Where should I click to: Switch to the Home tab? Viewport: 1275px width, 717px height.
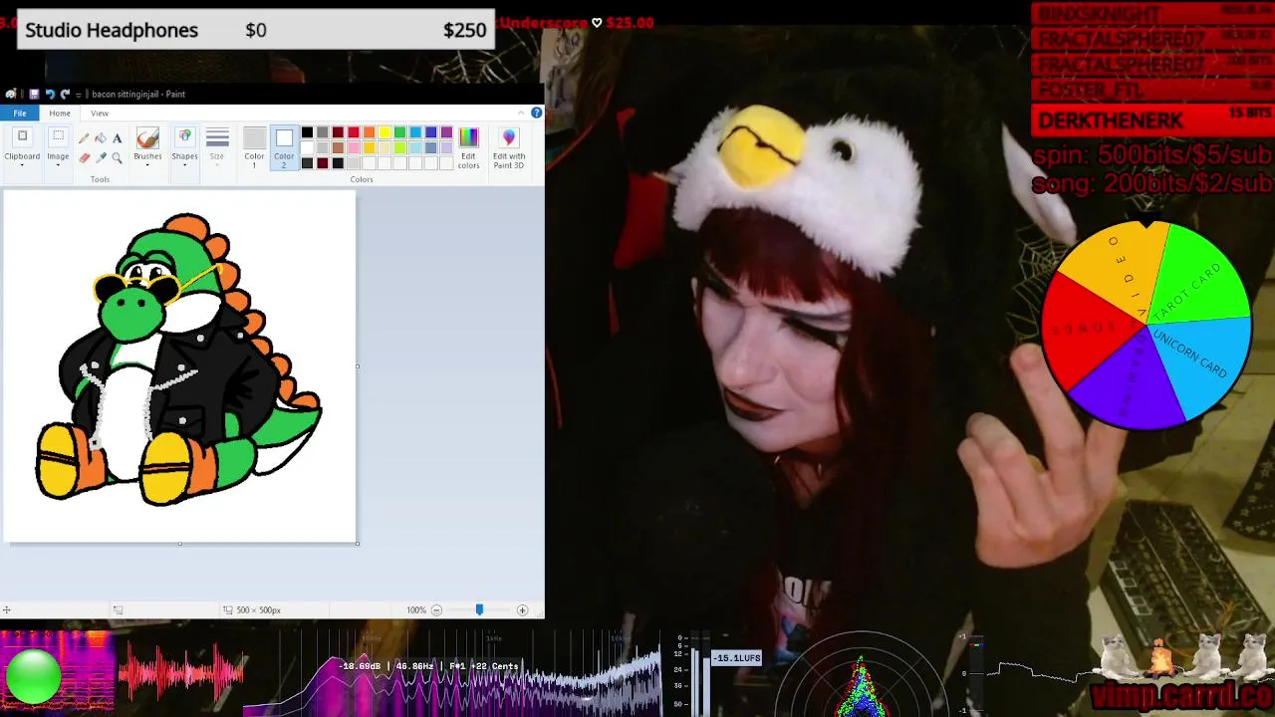pyautogui.click(x=60, y=114)
